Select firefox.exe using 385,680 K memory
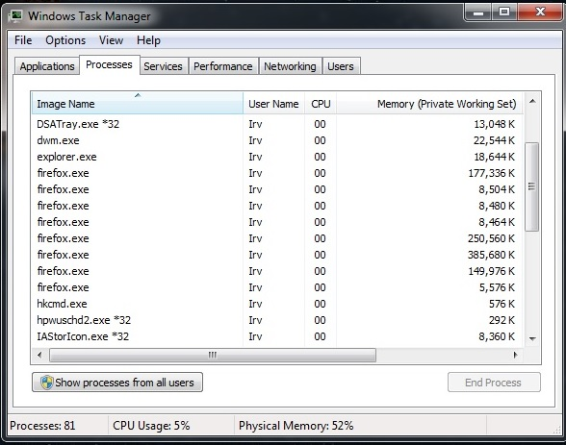This screenshot has height=445, width=566. (x=277, y=255)
